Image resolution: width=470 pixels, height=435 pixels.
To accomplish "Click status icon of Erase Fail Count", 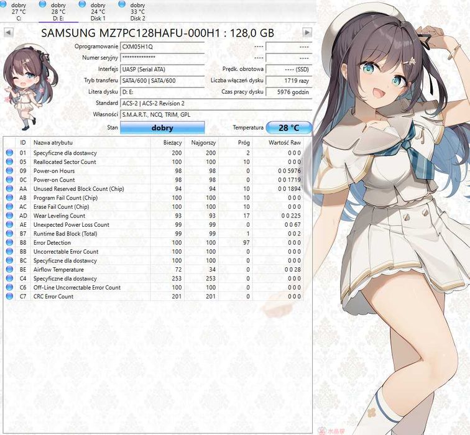I will click(9, 206).
